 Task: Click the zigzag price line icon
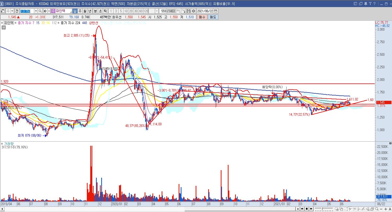359,209
